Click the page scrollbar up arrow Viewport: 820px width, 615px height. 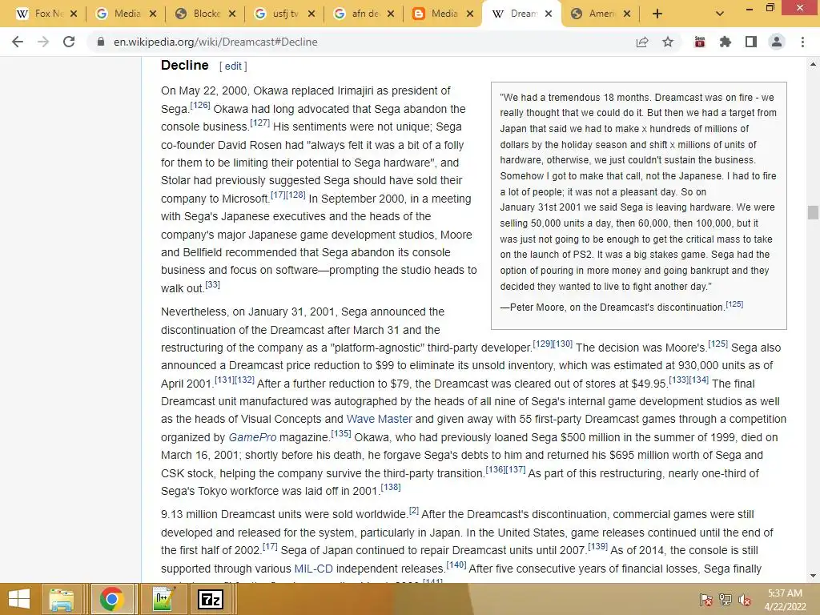click(x=813, y=64)
